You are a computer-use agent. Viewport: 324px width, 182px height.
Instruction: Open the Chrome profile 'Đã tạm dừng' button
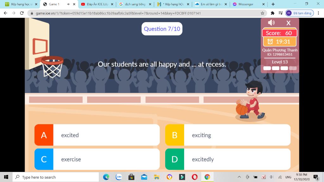coord(300,13)
